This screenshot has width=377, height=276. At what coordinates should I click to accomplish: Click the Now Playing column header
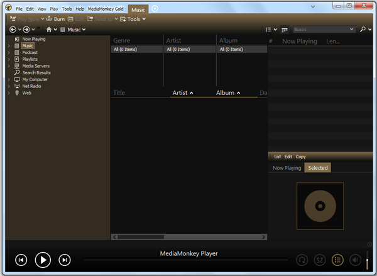(299, 41)
